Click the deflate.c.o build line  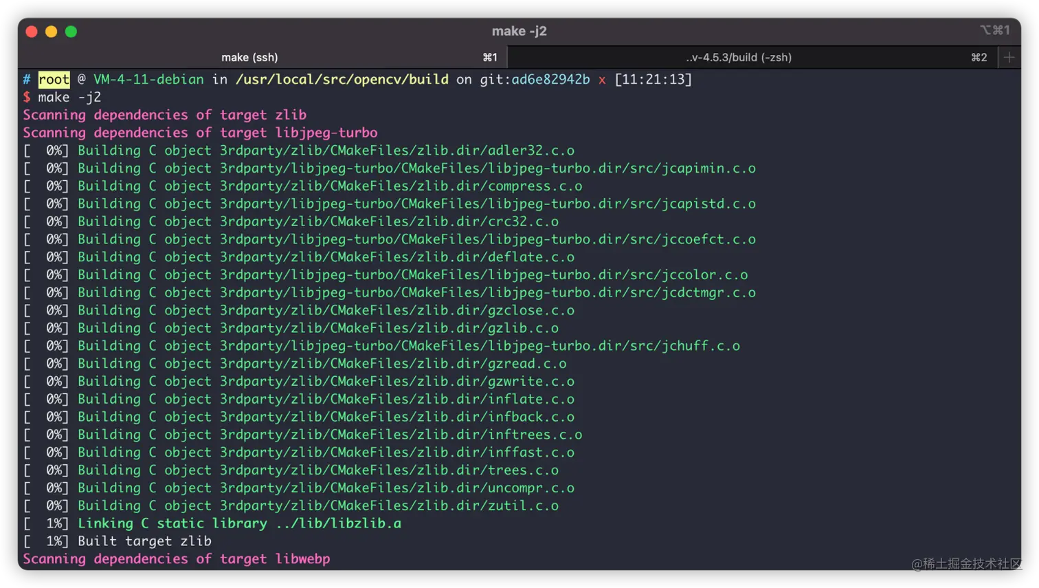pos(299,257)
